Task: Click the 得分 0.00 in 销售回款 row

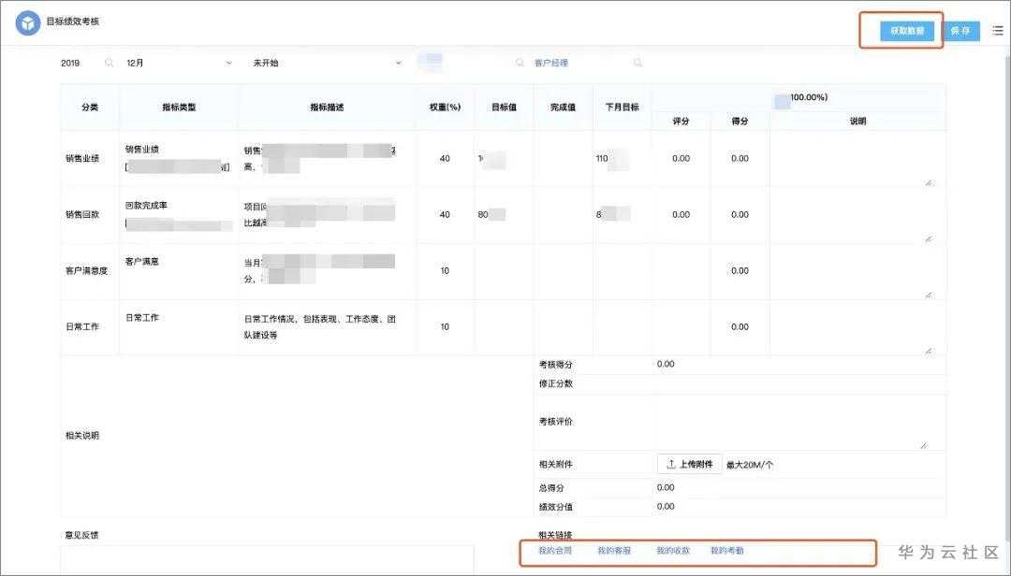Action: [740, 214]
